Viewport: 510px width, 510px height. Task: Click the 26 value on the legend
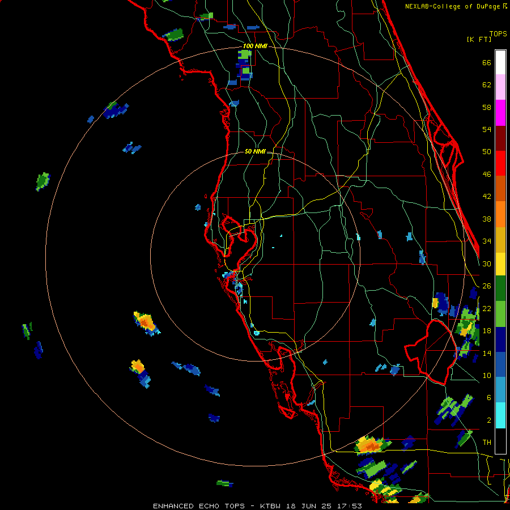[x=487, y=286]
